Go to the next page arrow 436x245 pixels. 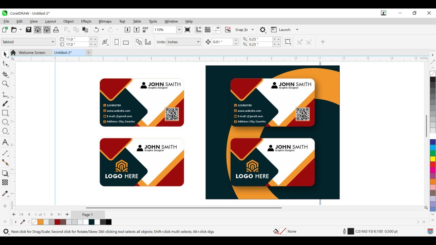(x=52, y=214)
